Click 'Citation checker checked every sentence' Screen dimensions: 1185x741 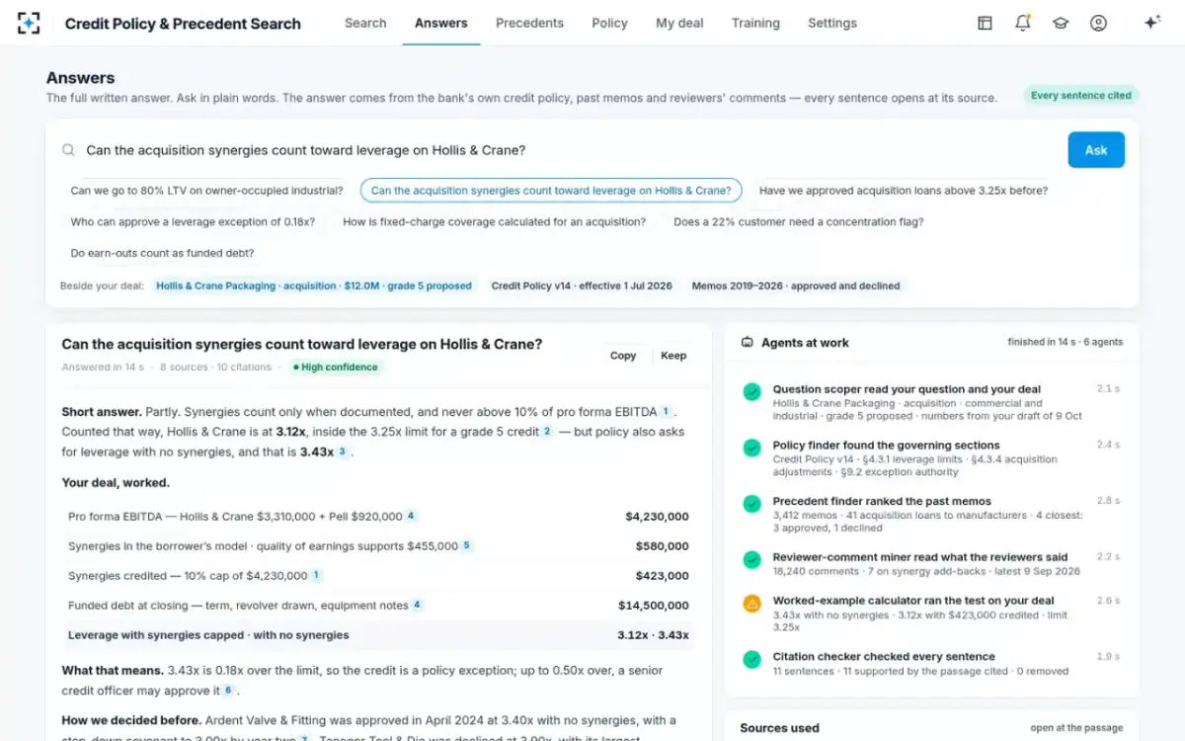click(x=884, y=656)
